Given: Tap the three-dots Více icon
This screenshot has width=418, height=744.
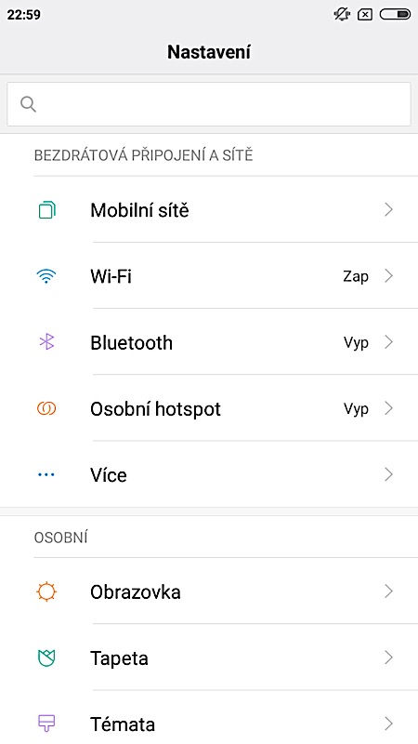Looking at the screenshot, I should 46,474.
